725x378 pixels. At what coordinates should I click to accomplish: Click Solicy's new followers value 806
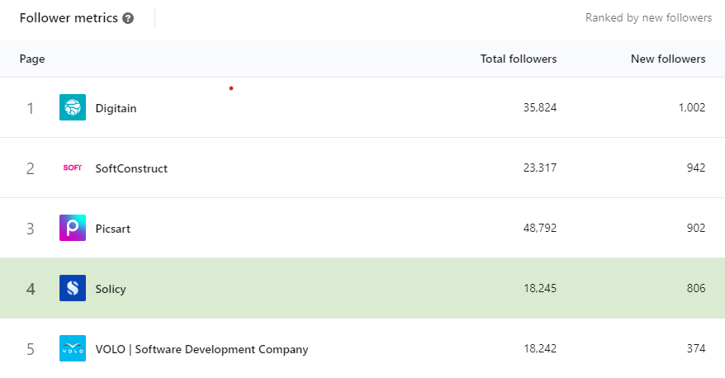696,288
